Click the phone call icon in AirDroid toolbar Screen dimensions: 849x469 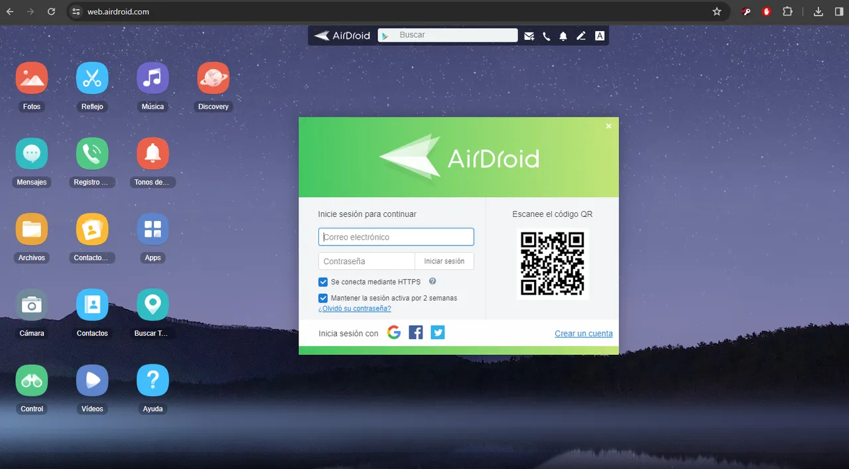[x=547, y=36]
